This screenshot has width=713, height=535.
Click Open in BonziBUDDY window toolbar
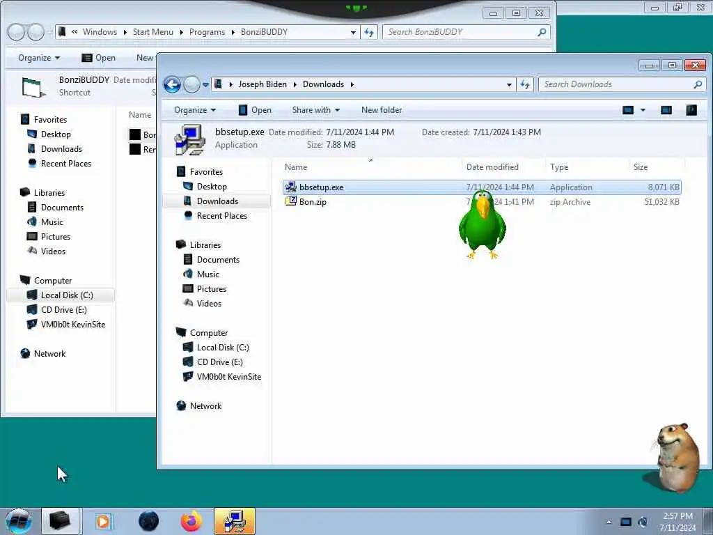click(99, 58)
